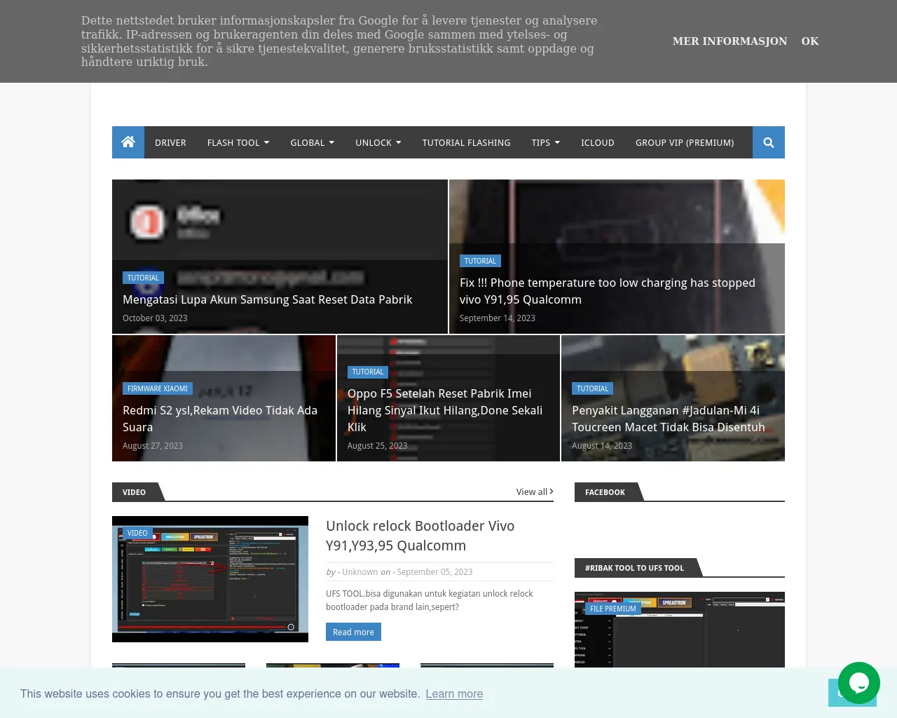
Task: Click the home icon in navigation bar
Action: (128, 142)
